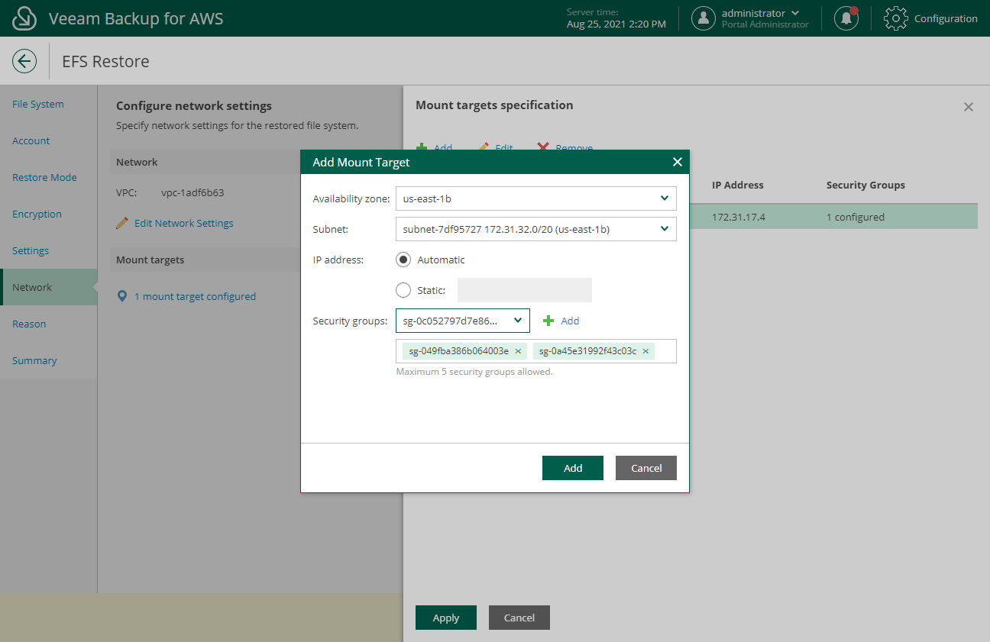Click the pencil icon beside Edit Network Settings
This screenshot has height=642, width=990.
coord(122,223)
